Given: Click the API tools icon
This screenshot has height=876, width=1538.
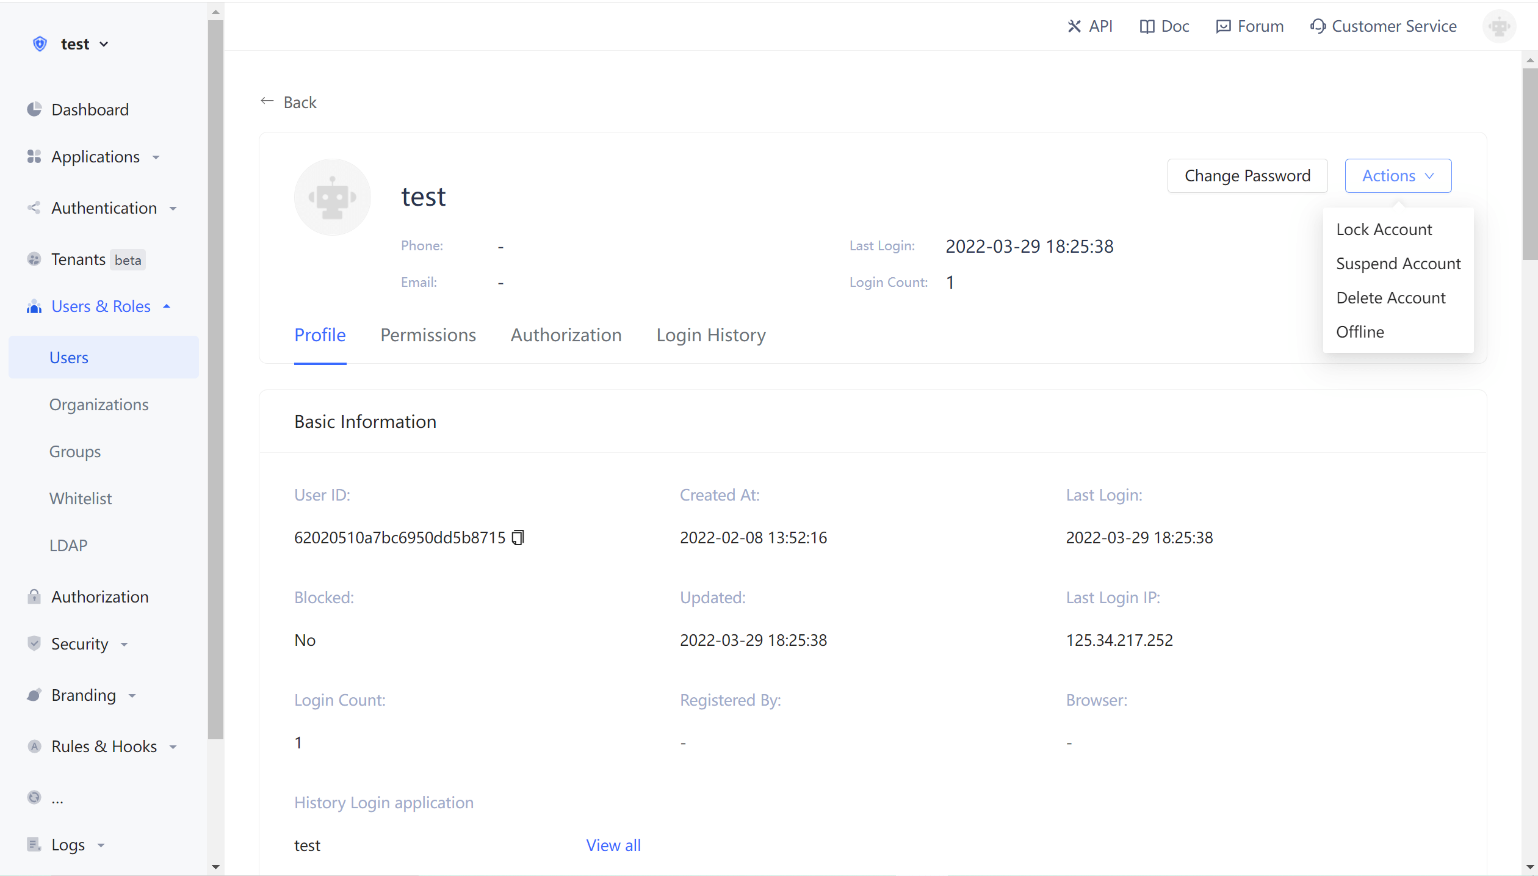Looking at the screenshot, I should click(1074, 26).
